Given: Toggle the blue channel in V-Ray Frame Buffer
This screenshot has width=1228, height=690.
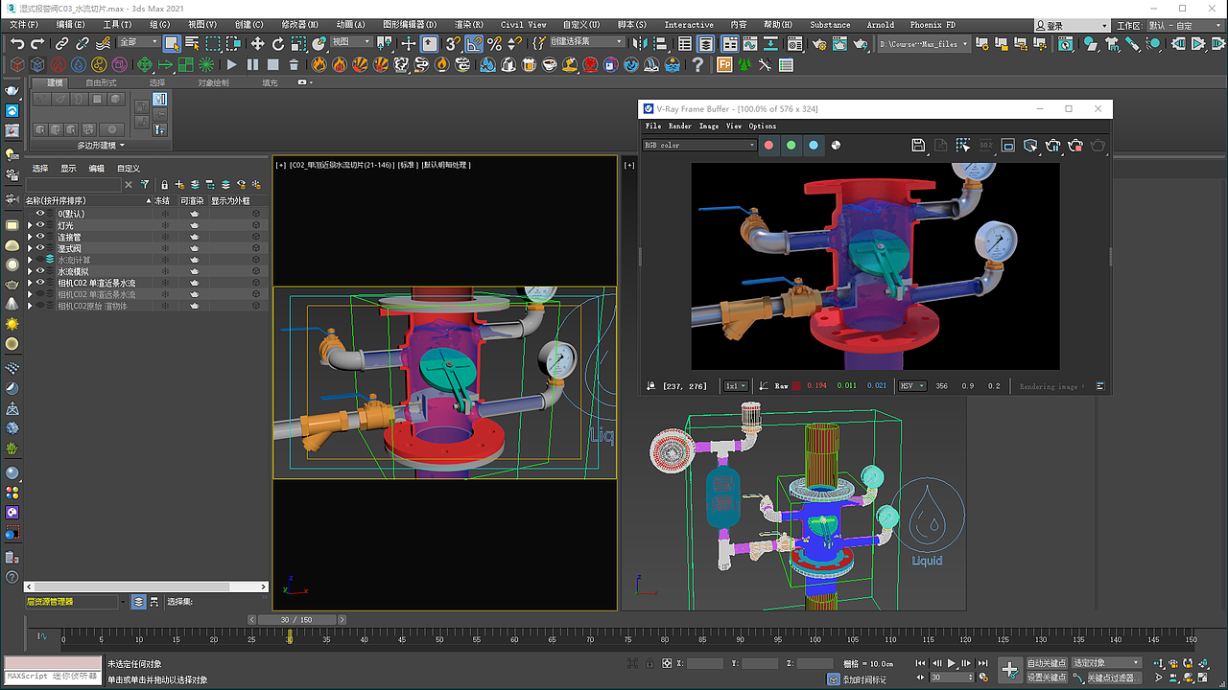Looking at the screenshot, I should click(x=814, y=146).
